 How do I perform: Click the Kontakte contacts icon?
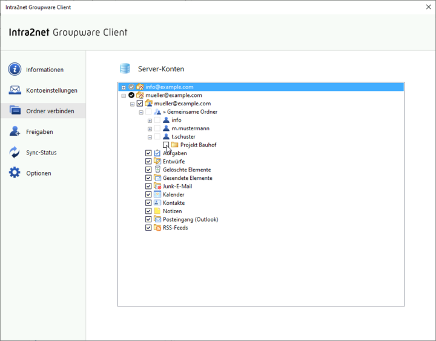tap(157, 203)
